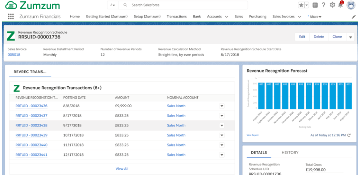Open RRTUID - 00023440 record
Image resolution: width=358 pixels, height=175 pixels.
point(32,145)
